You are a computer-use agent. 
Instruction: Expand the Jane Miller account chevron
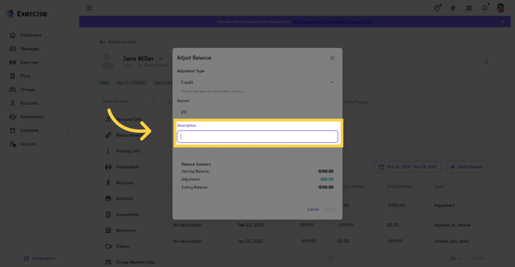click(161, 58)
